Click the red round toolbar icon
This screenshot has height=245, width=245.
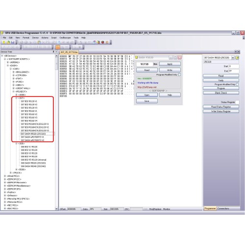(102, 42)
